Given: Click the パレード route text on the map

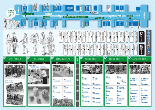Looking at the screenshot, I should click(x=119, y=16).
